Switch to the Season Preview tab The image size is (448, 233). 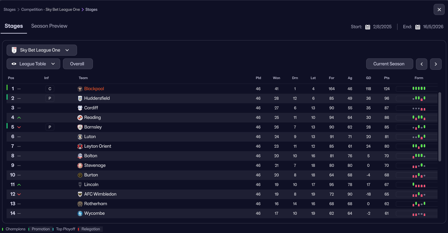[x=49, y=26]
